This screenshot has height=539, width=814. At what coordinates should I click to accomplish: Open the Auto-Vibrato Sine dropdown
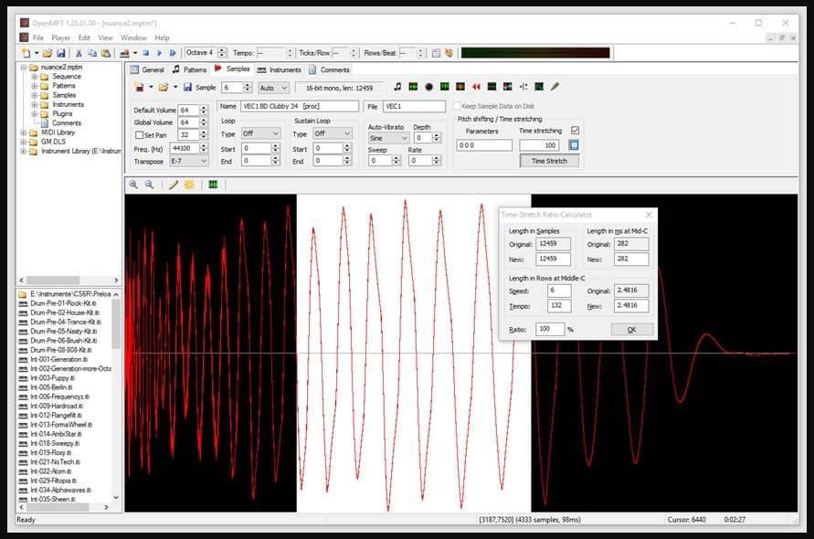(x=388, y=138)
